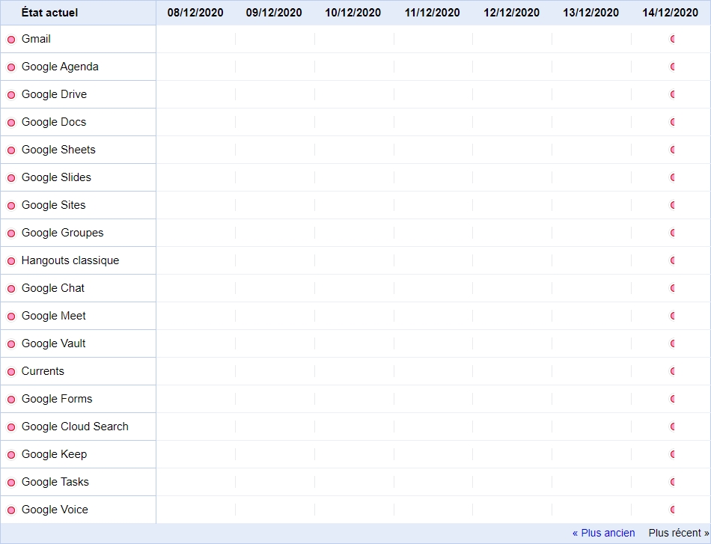This screenshot has height=544, width=711.
Task: Click the outage icon beside Google Vault
Action: 11,344
